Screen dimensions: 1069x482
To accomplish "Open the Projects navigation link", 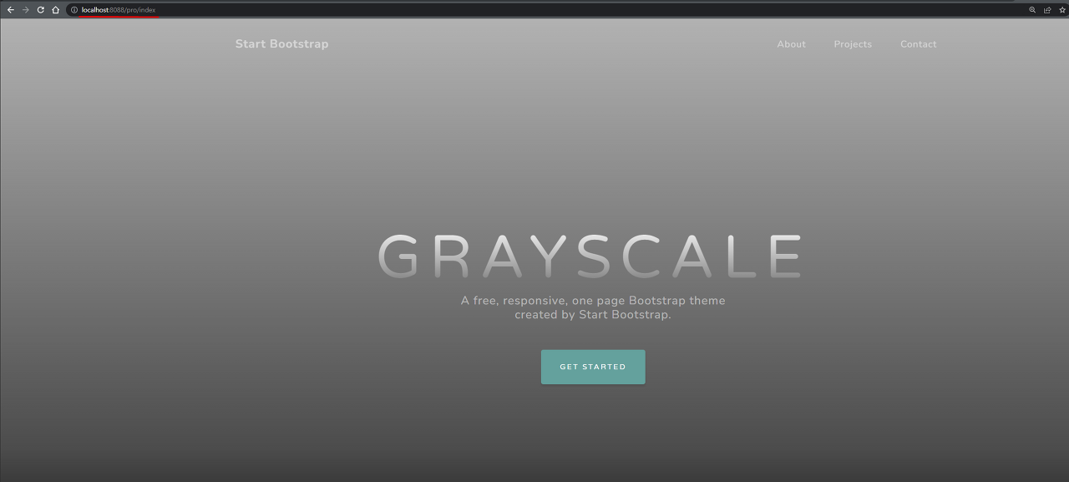I will (853, 44).
